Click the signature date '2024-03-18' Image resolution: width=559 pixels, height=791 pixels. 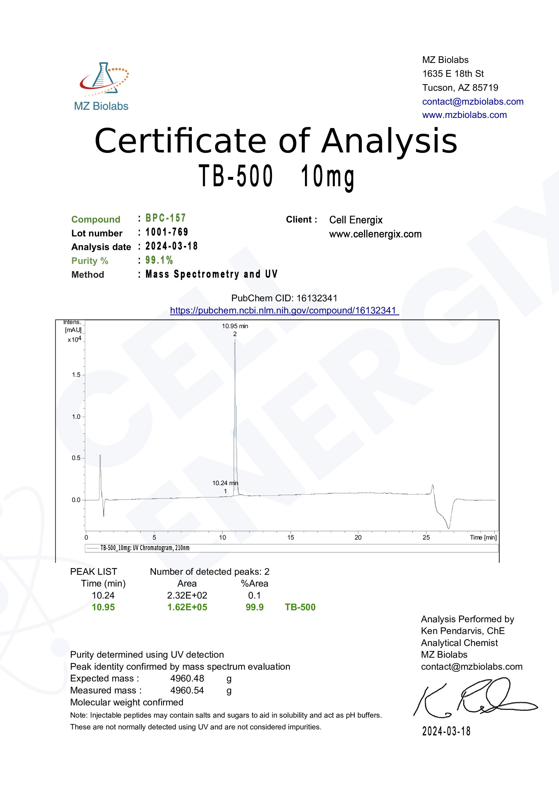446,731
